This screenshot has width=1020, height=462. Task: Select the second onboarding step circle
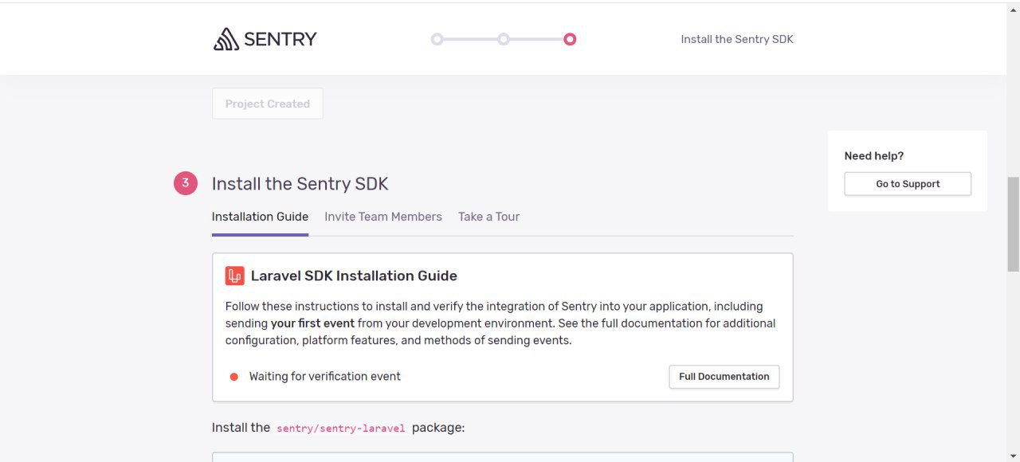click(x=504, y=39)
